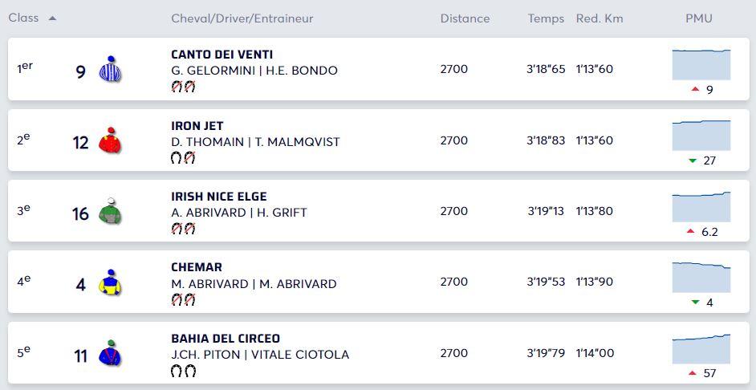Image resolution: width=756 pixels, height=390 pixels.
Task: Click the Temps column header
Action: pos(546,18)
